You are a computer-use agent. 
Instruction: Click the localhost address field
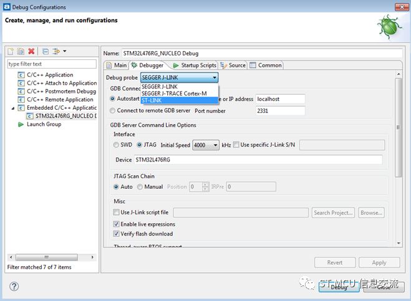click(x=280, y=99)
